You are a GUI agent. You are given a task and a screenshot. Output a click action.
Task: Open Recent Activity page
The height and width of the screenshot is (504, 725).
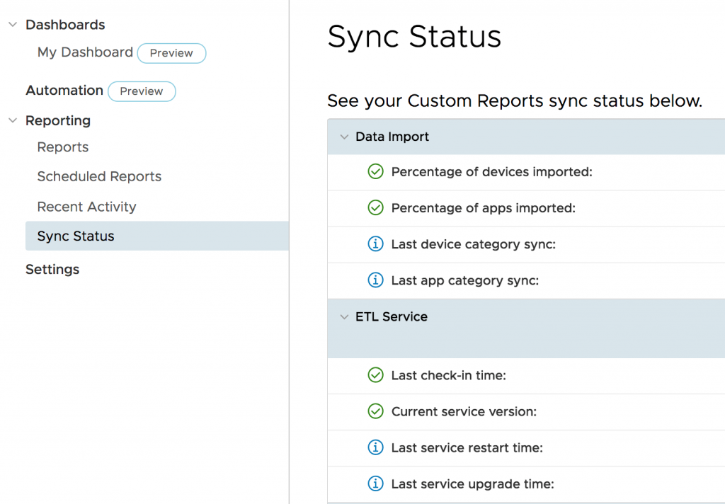coord(86,207)
